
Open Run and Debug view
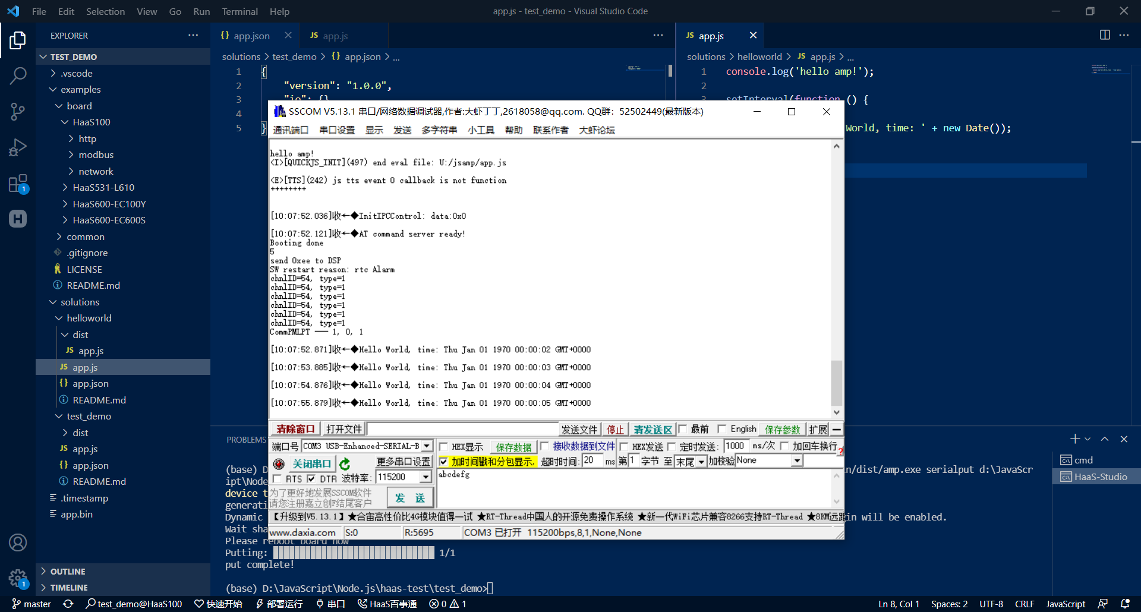coord(18,147)
